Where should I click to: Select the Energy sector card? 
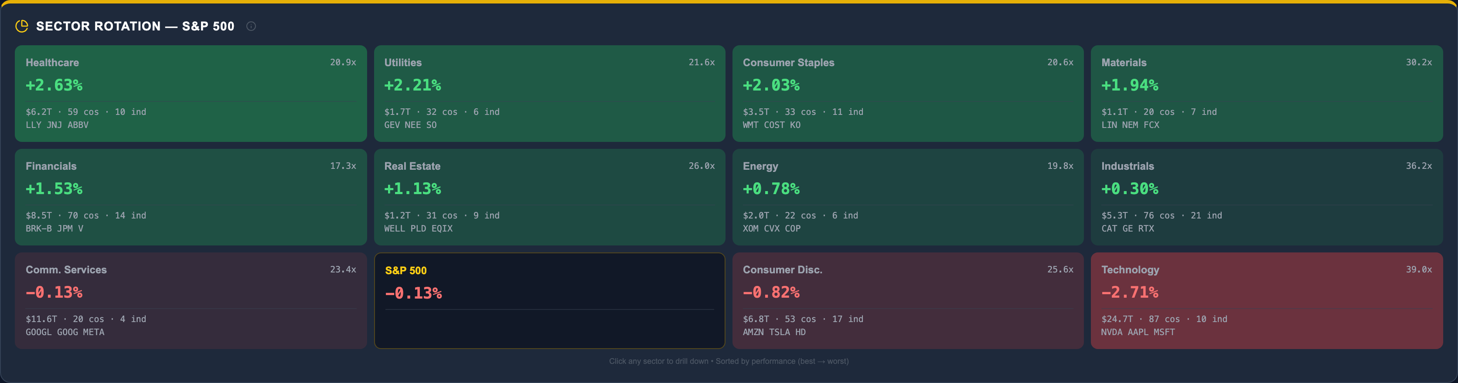[x=908, y=197]
